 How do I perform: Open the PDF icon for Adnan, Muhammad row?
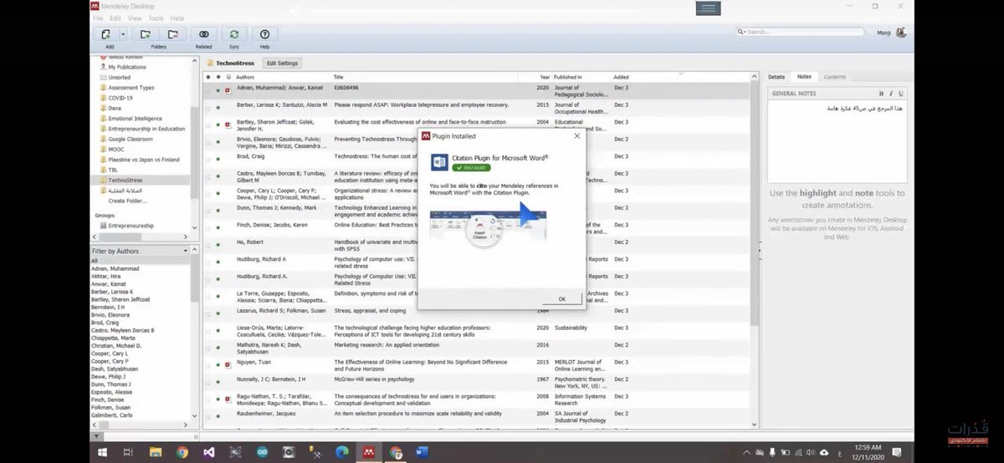point(228,89)
